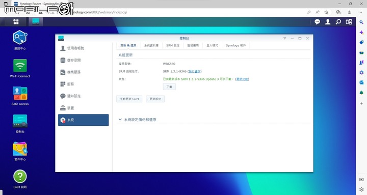Select 儲存空間 in the sidebar
The height and width of the screenshot is (195, 367).
(83, 60)
